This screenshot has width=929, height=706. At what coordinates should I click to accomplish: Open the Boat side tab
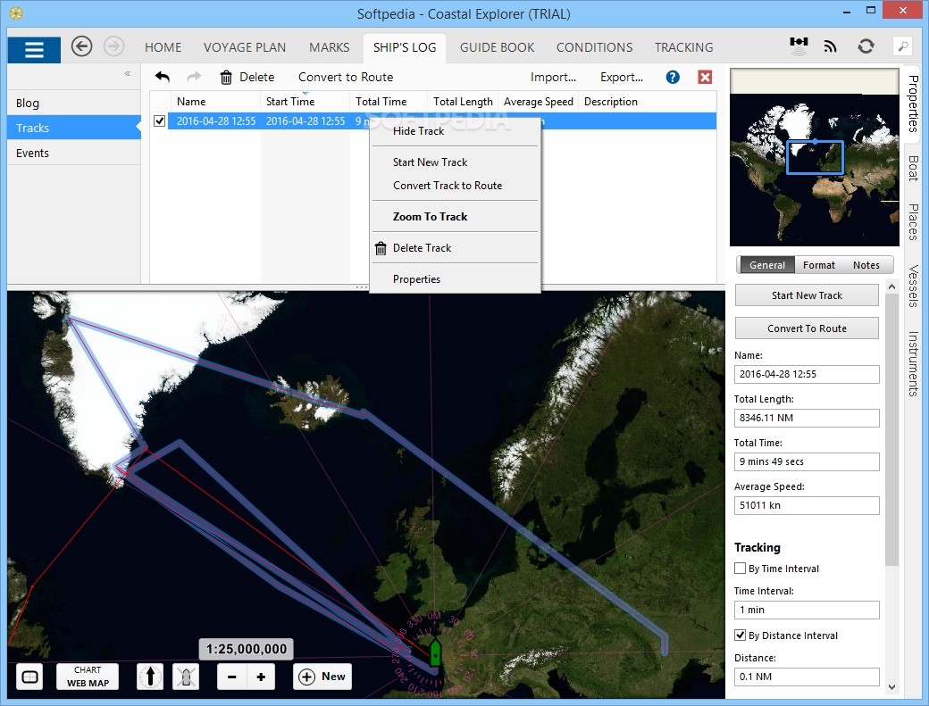(x=912, y=168)
